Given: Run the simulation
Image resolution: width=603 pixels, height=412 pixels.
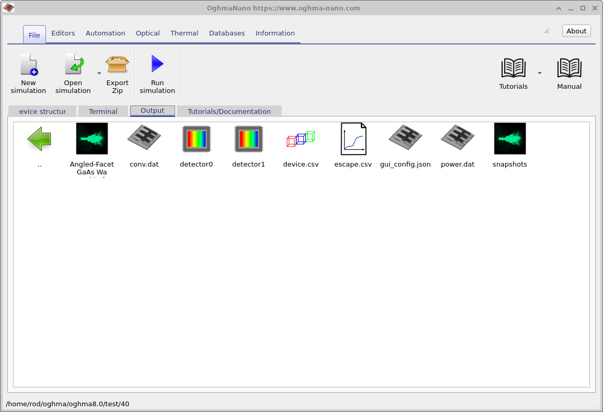Looking at the screenshot, I should (x=157, y=72).
